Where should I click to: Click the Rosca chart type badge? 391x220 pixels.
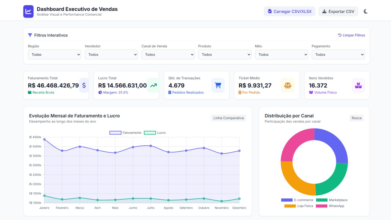[356, 118]
